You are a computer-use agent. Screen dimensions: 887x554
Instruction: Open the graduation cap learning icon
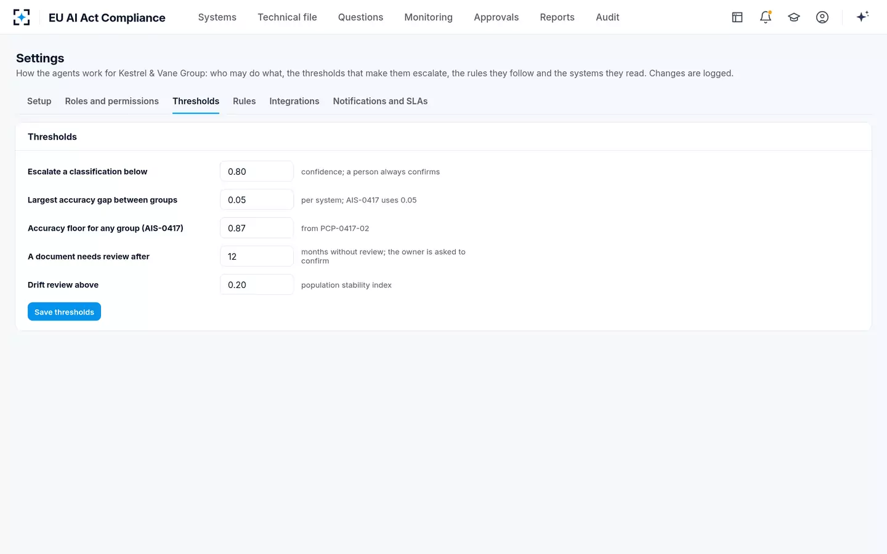pos(794,17)
